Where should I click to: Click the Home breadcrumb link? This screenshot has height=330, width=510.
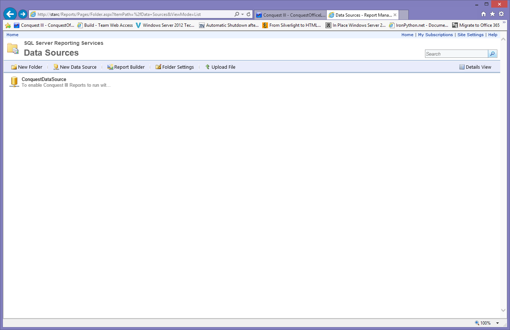click(12, 35)
